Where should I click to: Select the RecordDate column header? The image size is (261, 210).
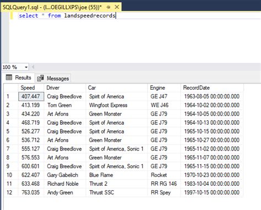[x=212, y=87]
